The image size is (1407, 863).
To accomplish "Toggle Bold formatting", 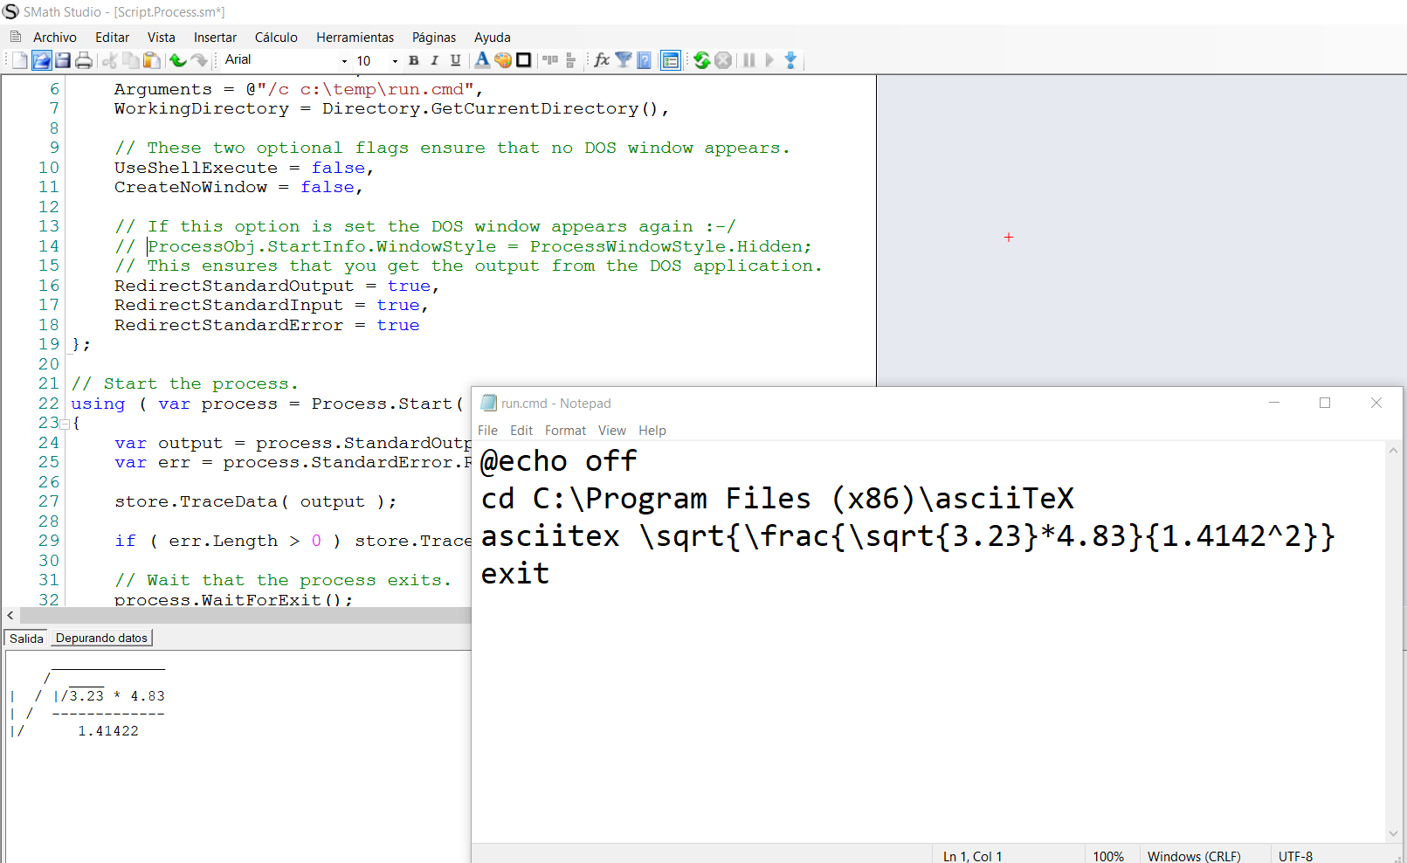I will click(414, 60).
